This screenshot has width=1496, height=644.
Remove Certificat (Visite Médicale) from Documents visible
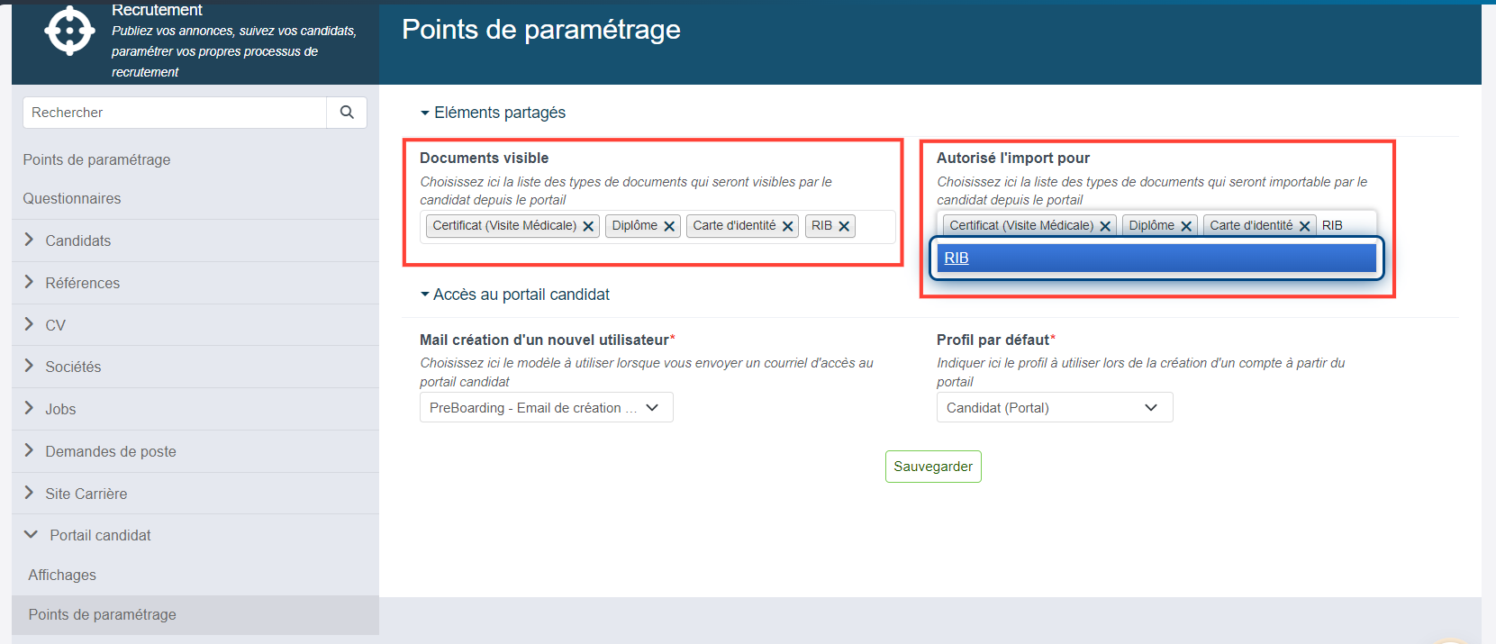click(x=588, y=226)
